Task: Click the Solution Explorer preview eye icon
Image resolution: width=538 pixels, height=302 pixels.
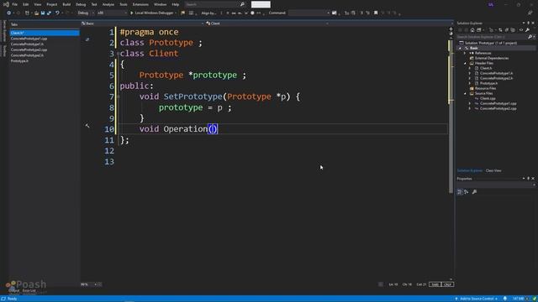Action: pos(521,30)
